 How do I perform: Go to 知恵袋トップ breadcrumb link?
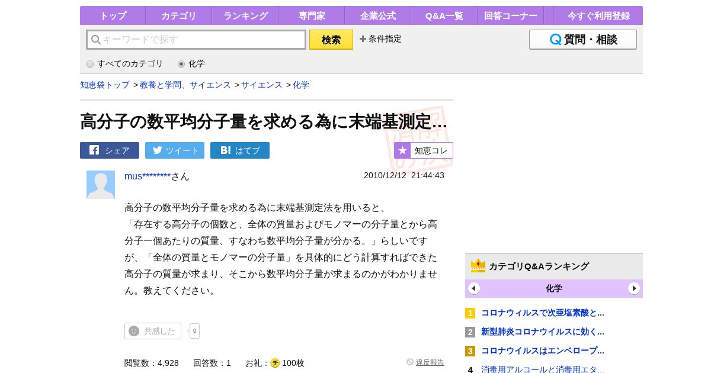point(105,85)
